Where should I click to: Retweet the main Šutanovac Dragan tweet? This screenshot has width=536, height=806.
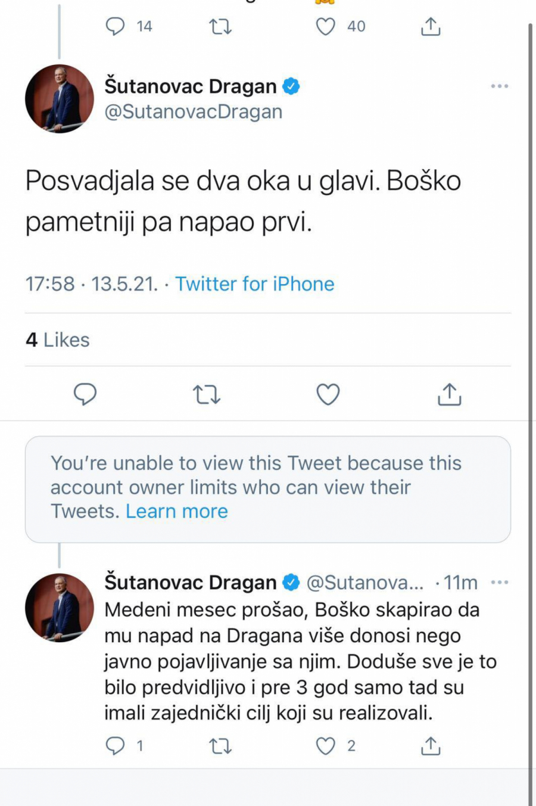(207, 394)
